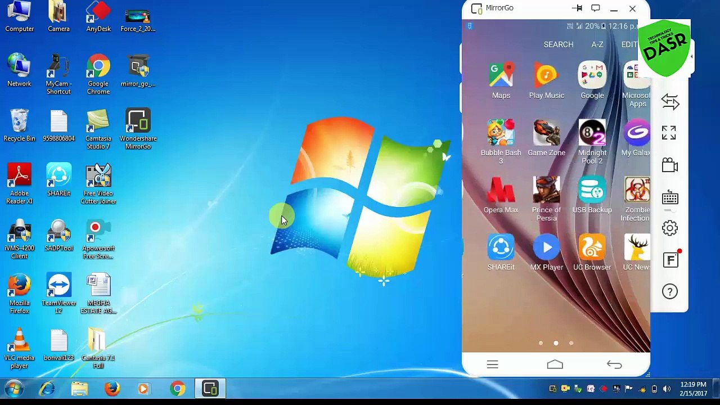
Task: Tap SEARCH in the app drawer
Action: 559,44
